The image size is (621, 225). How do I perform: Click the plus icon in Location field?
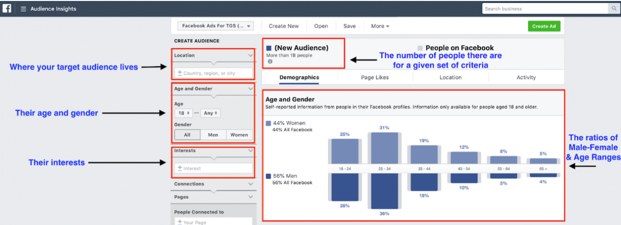pyautogui.click(x=180, y=73)
